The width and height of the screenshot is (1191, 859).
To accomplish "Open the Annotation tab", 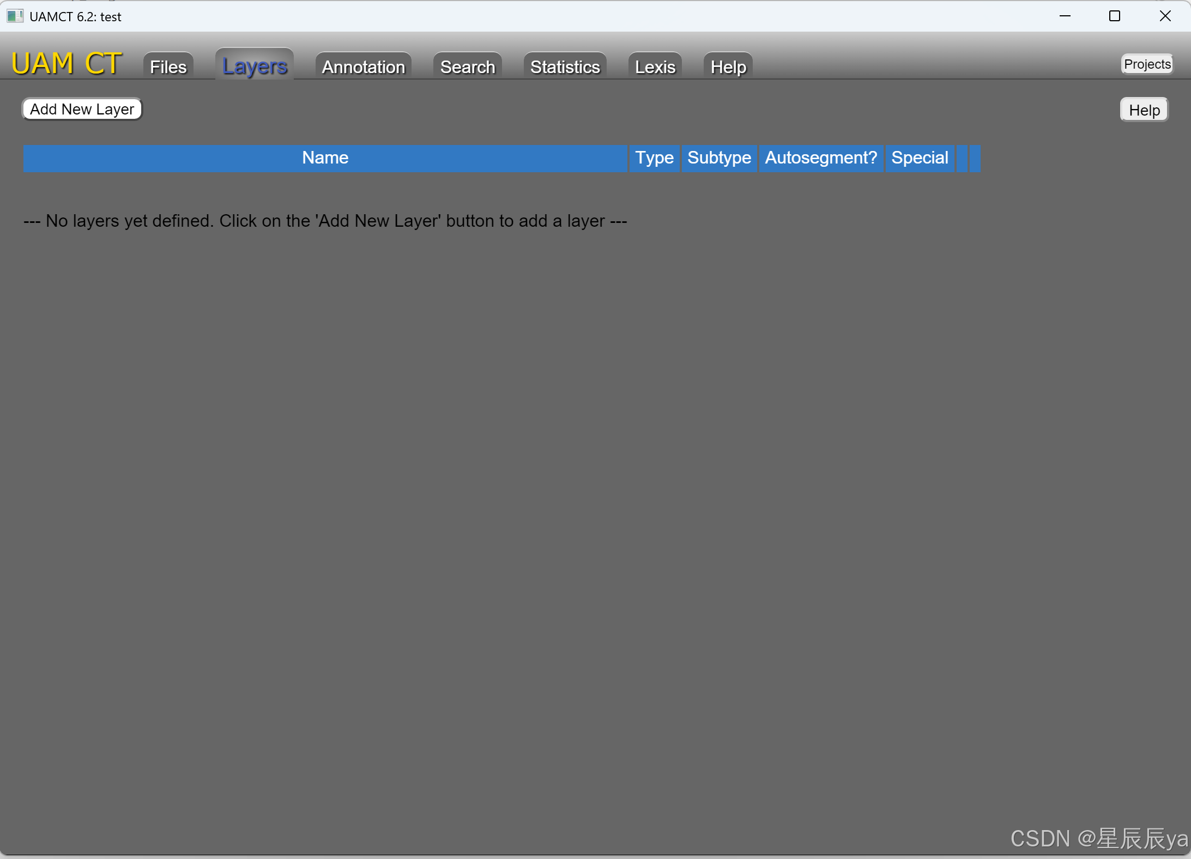I will coord(362,66).
